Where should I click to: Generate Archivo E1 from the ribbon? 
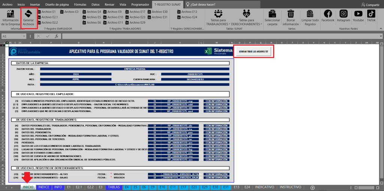tap(46, 12)
